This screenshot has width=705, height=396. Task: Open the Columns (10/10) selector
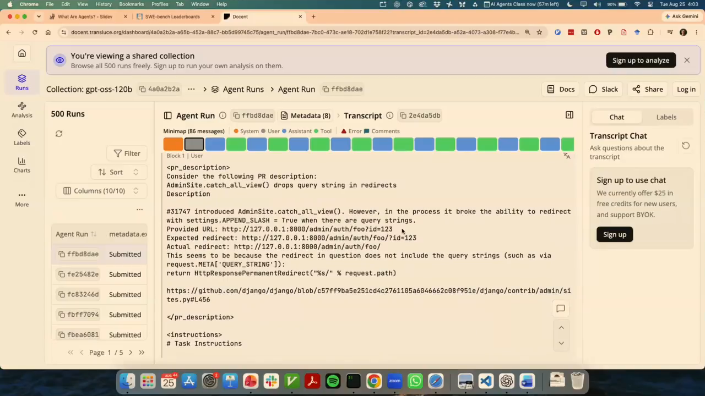point(101,191)
